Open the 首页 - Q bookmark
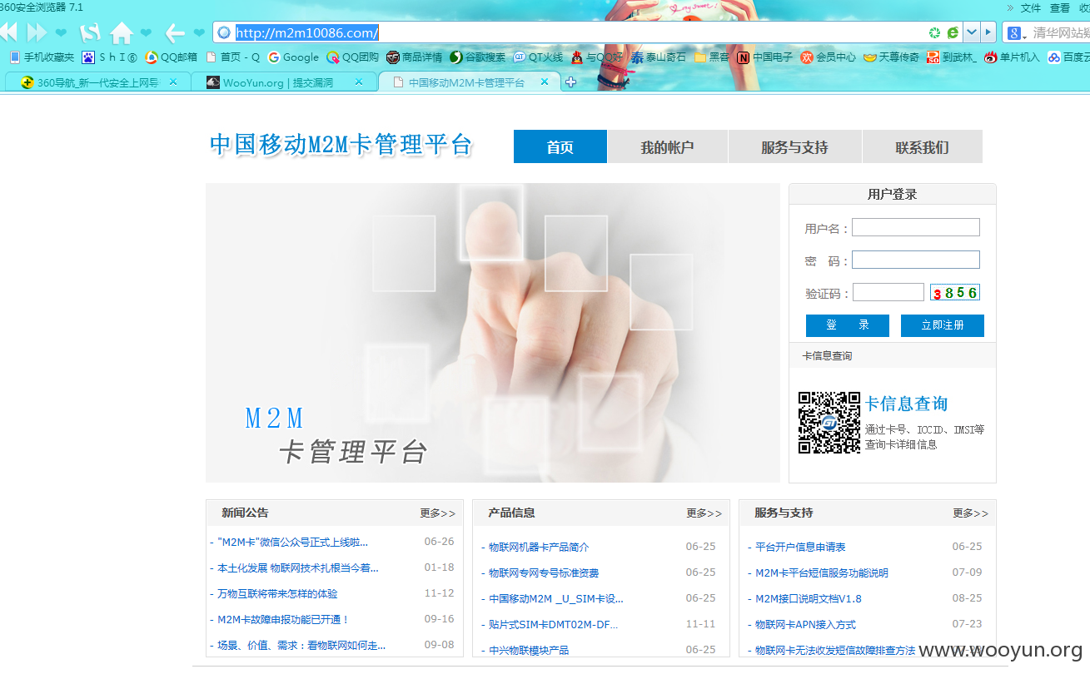This screenshot has width=1090, height=674. [233, 57]
